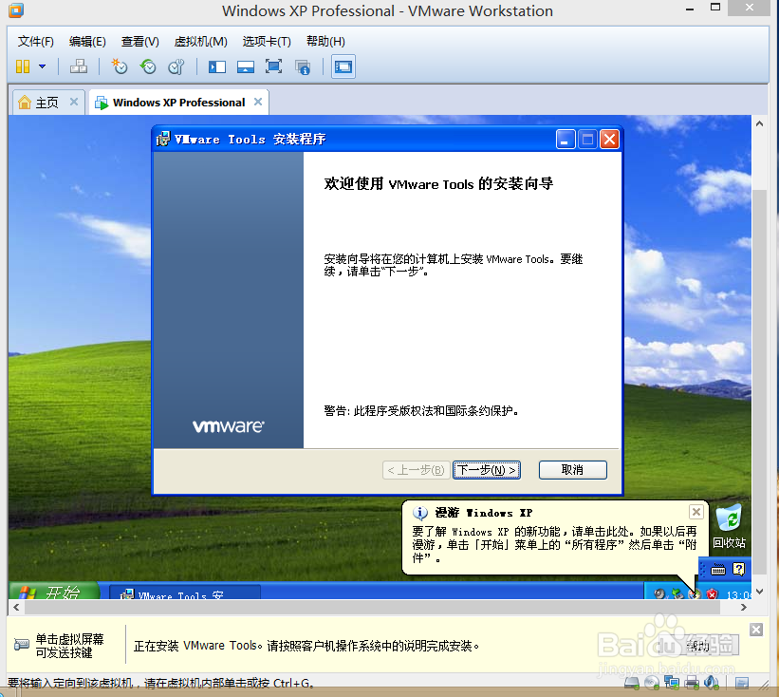
Task: Open the 编辑(E) menu
Action: (87, 41)
